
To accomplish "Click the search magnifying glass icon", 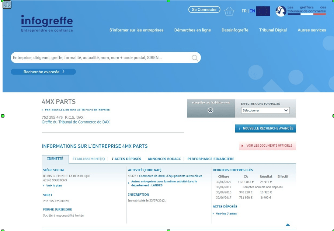I will pos(195,58).
